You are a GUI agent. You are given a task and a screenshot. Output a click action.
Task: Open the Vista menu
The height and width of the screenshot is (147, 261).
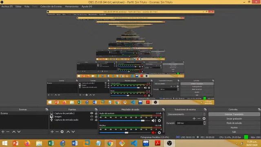pyautogui.click(x=27, y=7)
